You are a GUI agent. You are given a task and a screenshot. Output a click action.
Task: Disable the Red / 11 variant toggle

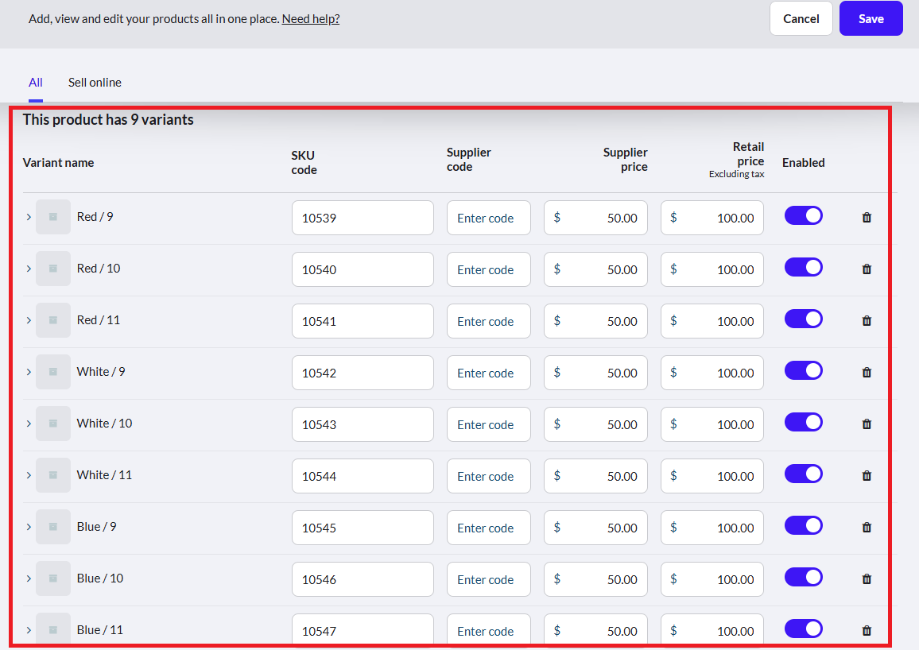click(x=804, y=319)
